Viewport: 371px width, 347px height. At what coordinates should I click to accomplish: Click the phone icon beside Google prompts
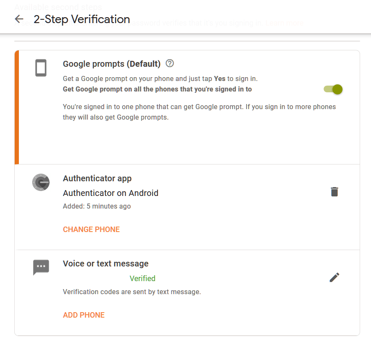(x=41, y=68)
